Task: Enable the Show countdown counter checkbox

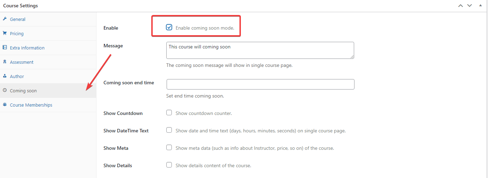Action: tap(169, 113)
